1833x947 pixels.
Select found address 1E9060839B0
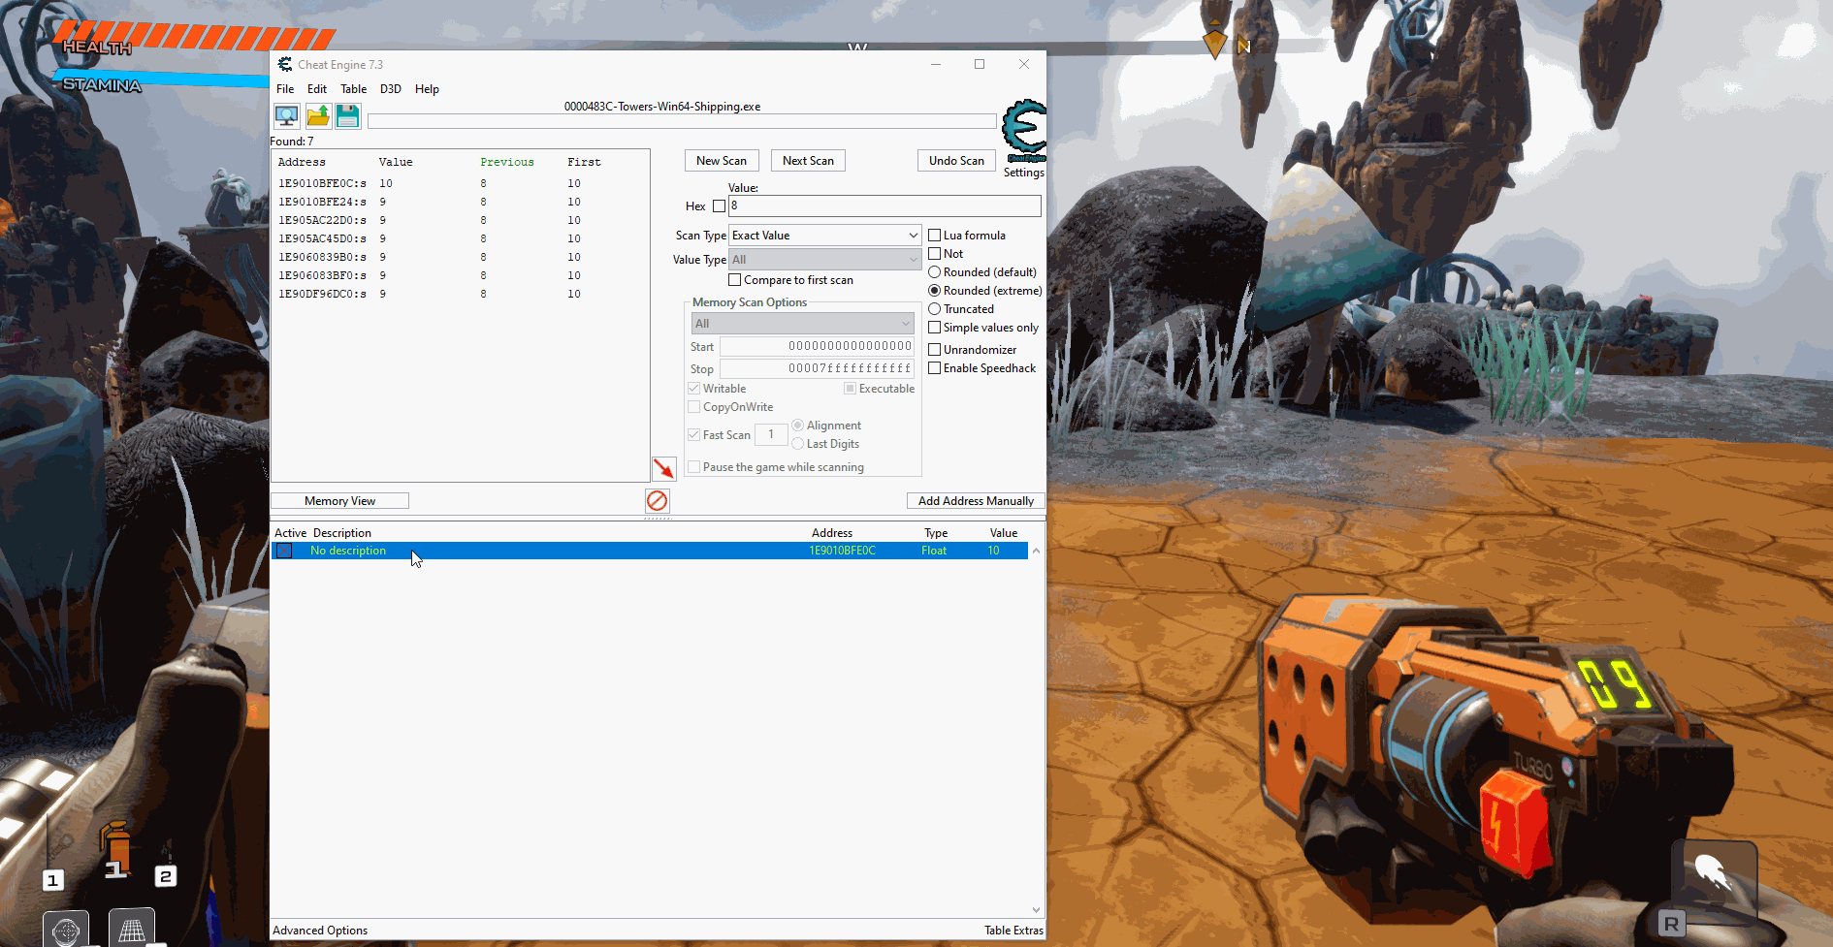[323, 257]
